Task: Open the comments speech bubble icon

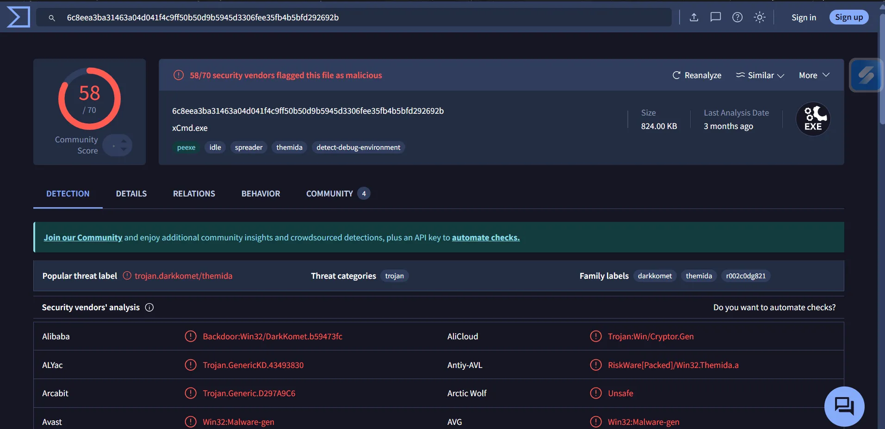Action: point(716,17)
